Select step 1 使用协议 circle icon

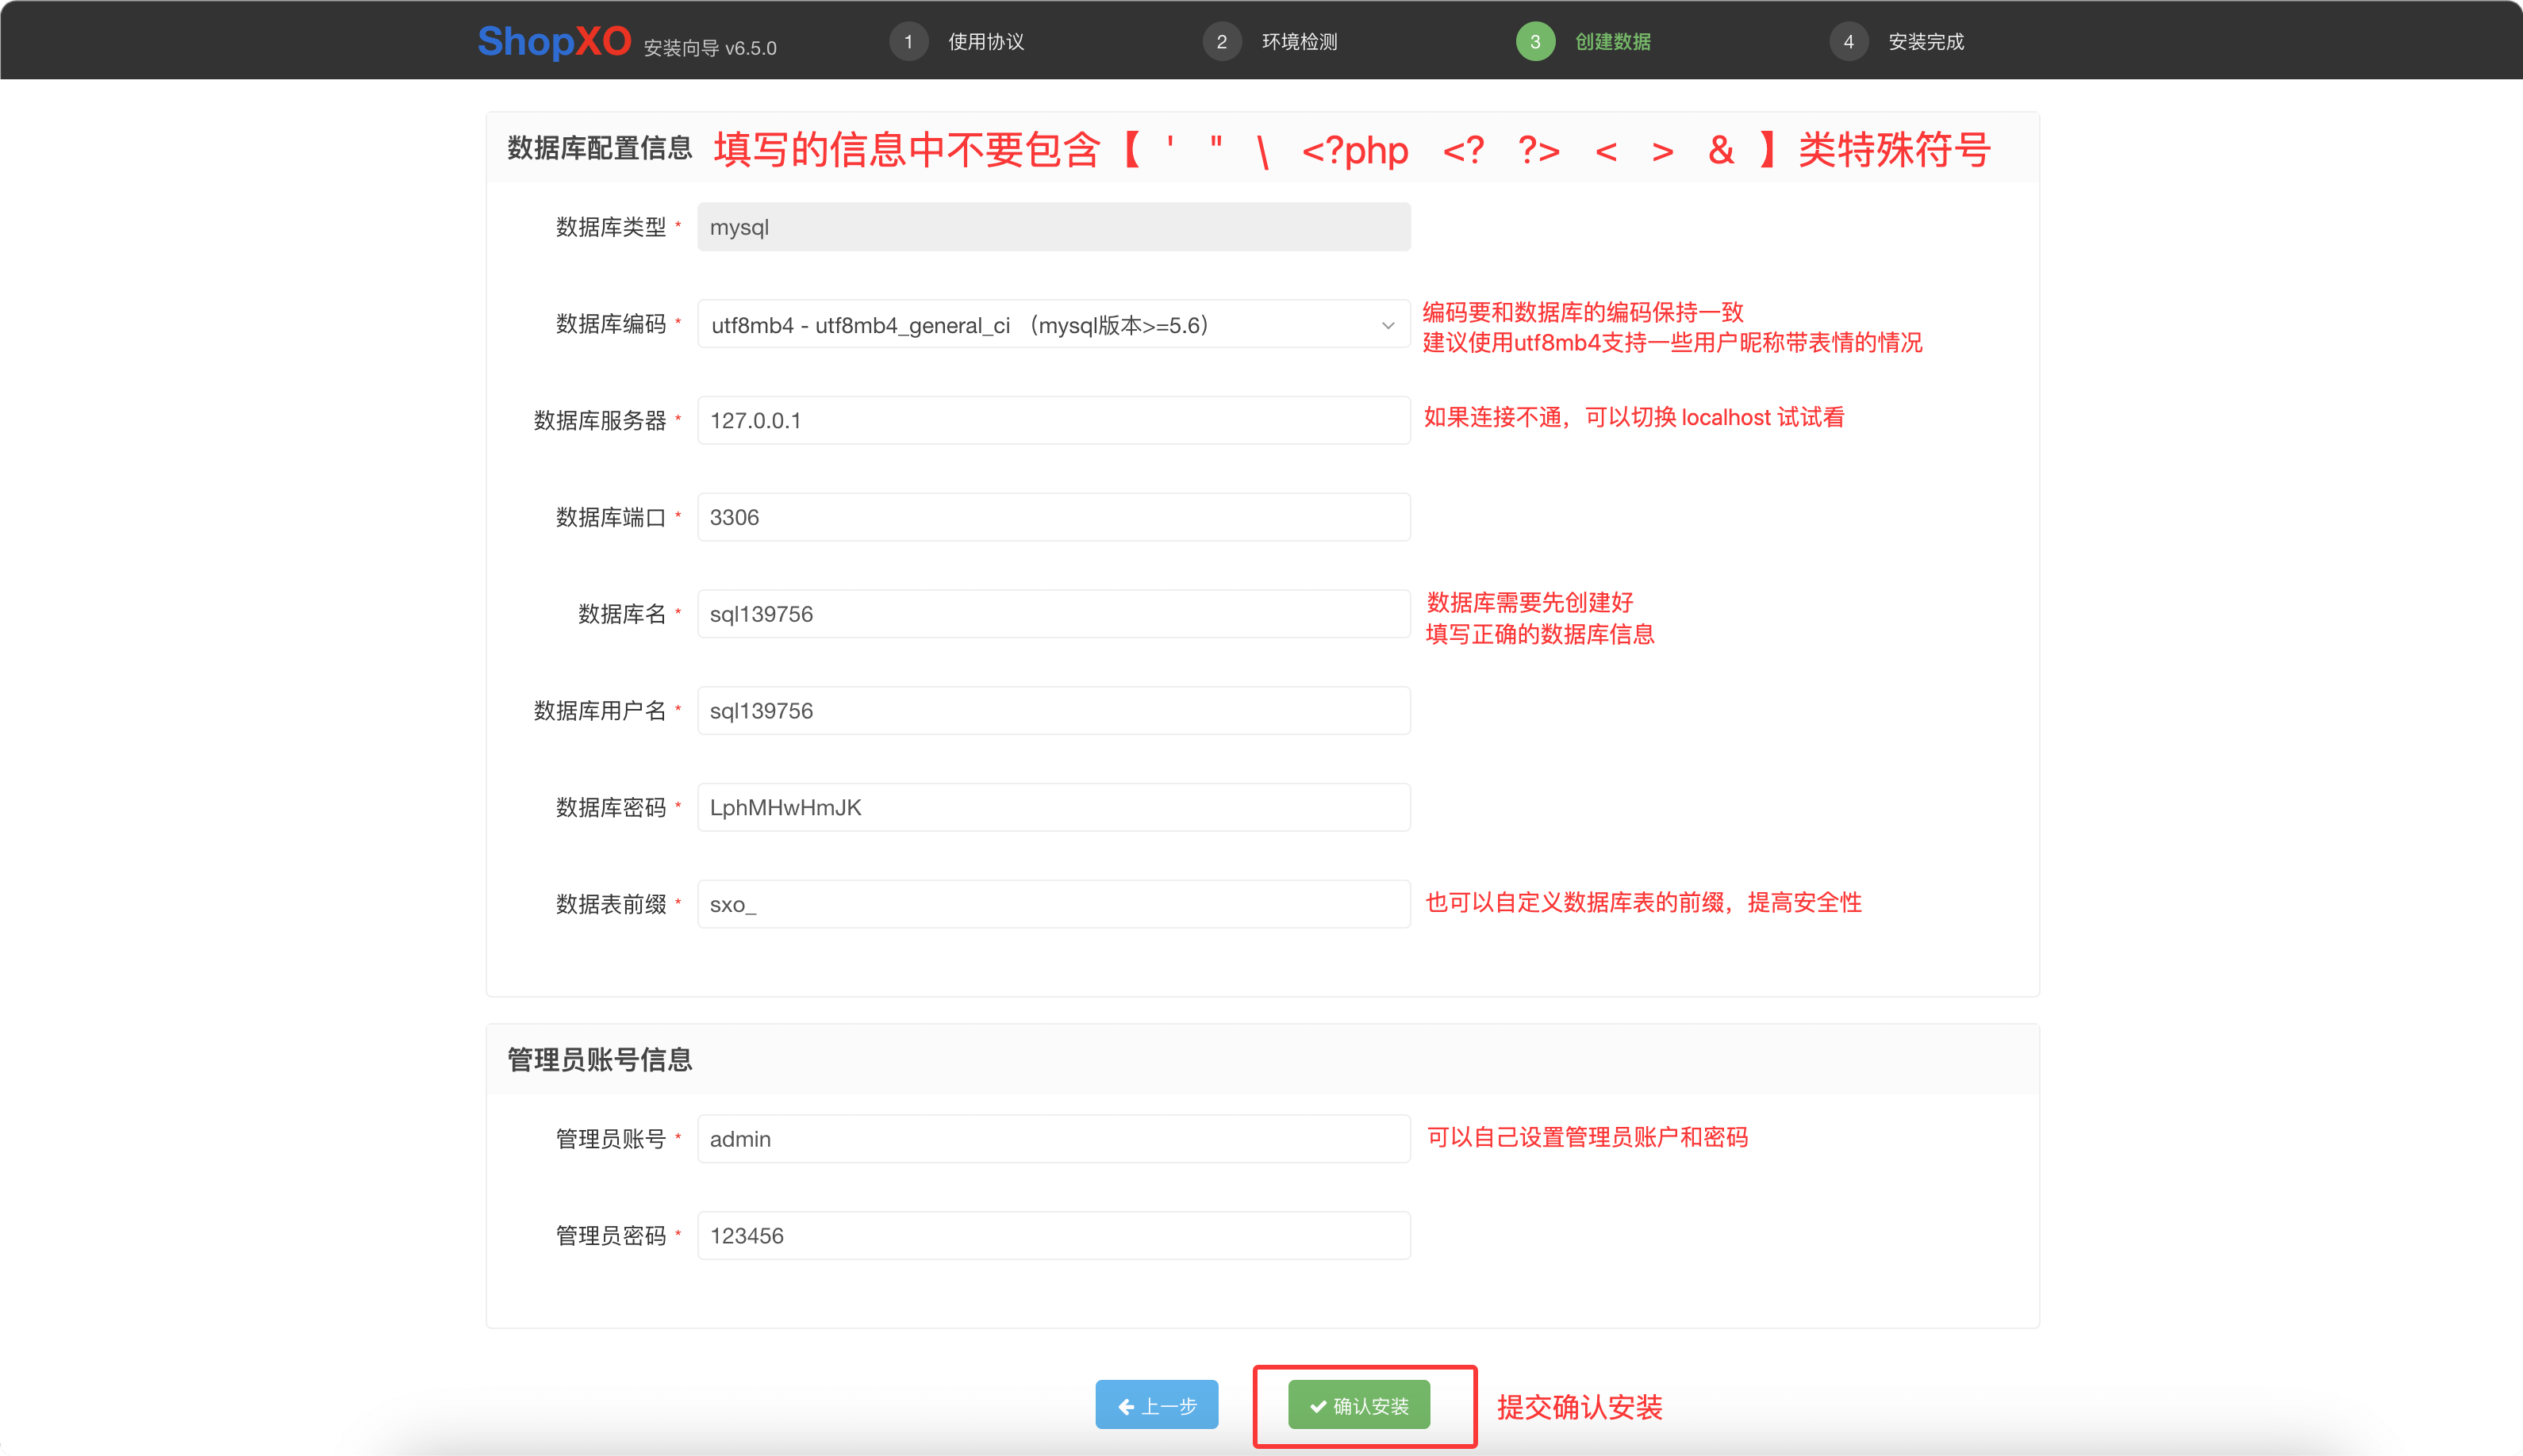(908, 41)
